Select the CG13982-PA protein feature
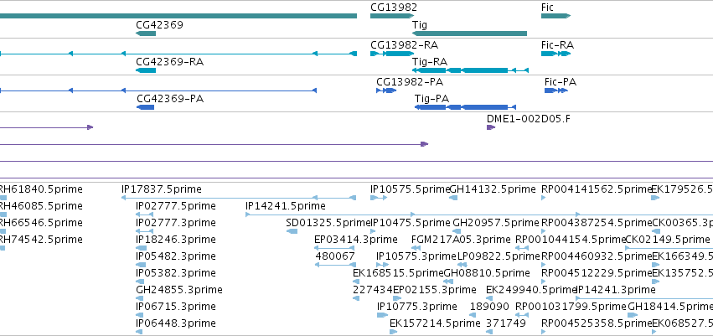 click(x=386, y=90)
